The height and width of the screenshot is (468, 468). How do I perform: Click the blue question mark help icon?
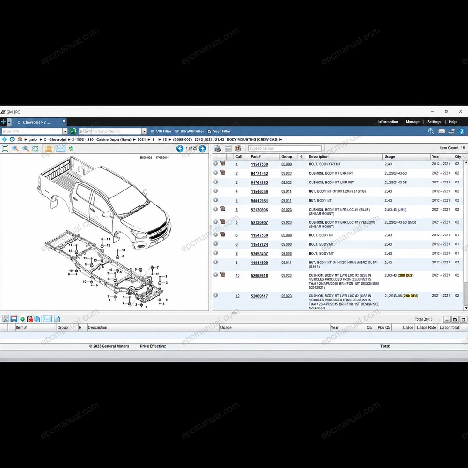[462, 131]
